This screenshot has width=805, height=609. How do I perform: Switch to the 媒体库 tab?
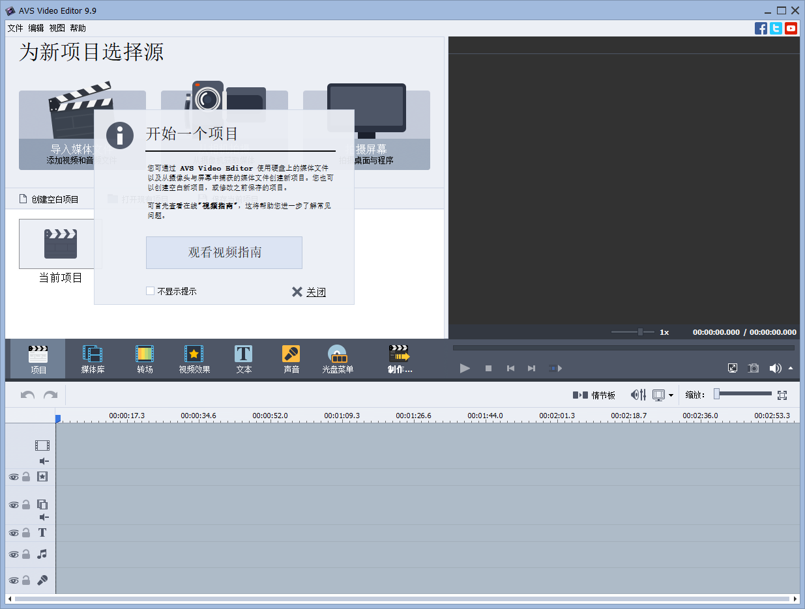click(93, 359)
